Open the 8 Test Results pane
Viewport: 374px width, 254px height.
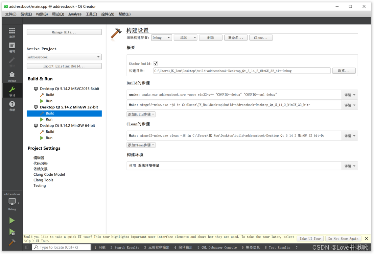[277, 247]
